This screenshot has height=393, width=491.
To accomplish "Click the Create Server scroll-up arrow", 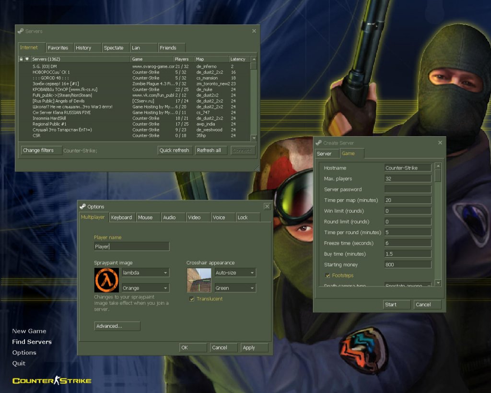I will [438, 166].
